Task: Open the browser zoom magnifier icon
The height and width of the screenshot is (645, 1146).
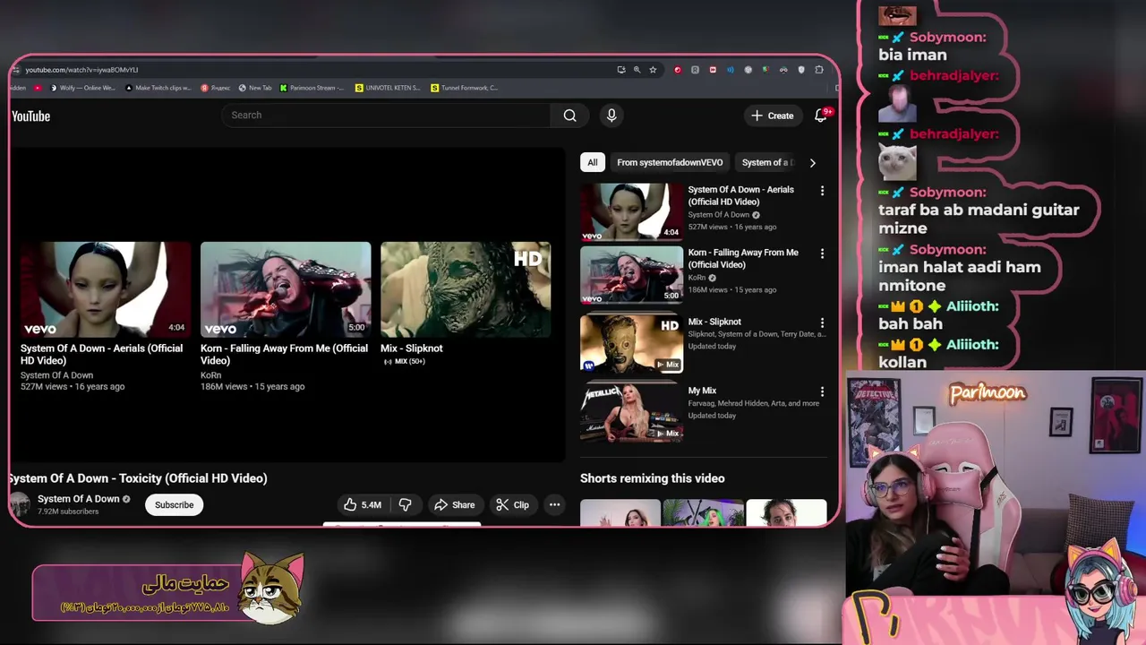Action: coord(637,70)
